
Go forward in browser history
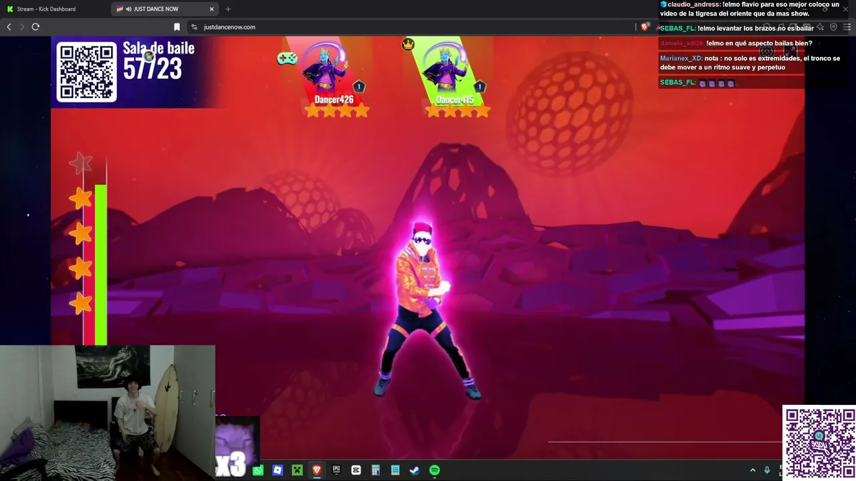click(21, 27)
